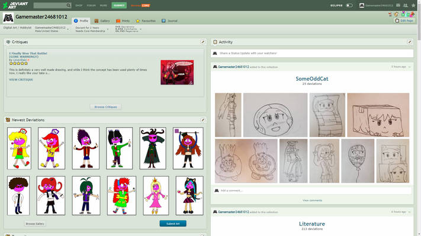Open 'I Finally Won That Battle' critique title
Viewport: 421px width, 236px height.
coord(28,55)
